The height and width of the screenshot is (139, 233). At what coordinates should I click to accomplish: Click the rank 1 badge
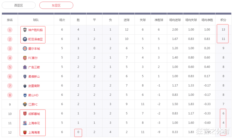point(10,30)
